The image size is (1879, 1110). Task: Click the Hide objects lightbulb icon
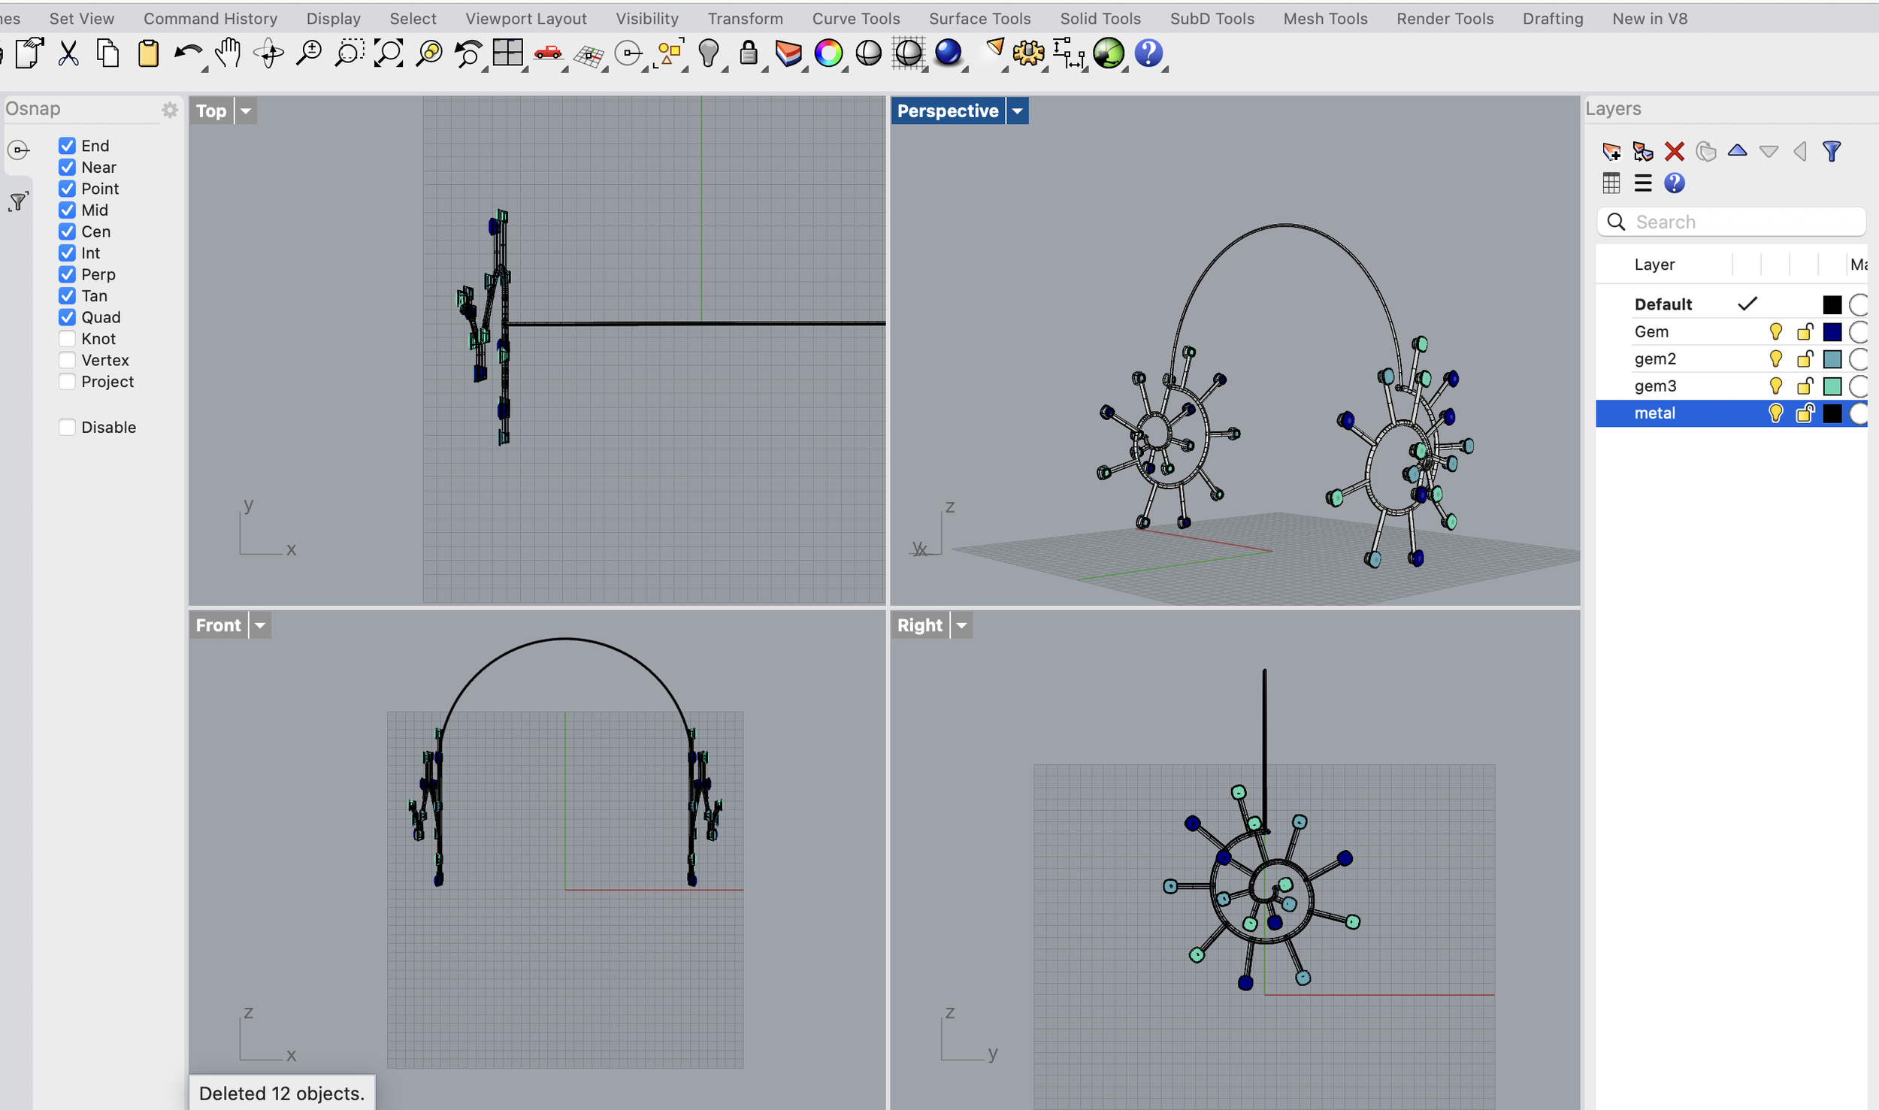coord(709,53)
